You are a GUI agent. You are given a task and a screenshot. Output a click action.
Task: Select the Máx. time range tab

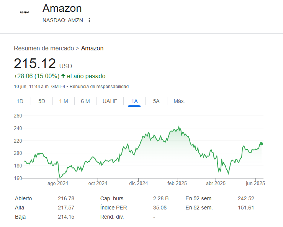pyautogui.click(x=179, y=101)
